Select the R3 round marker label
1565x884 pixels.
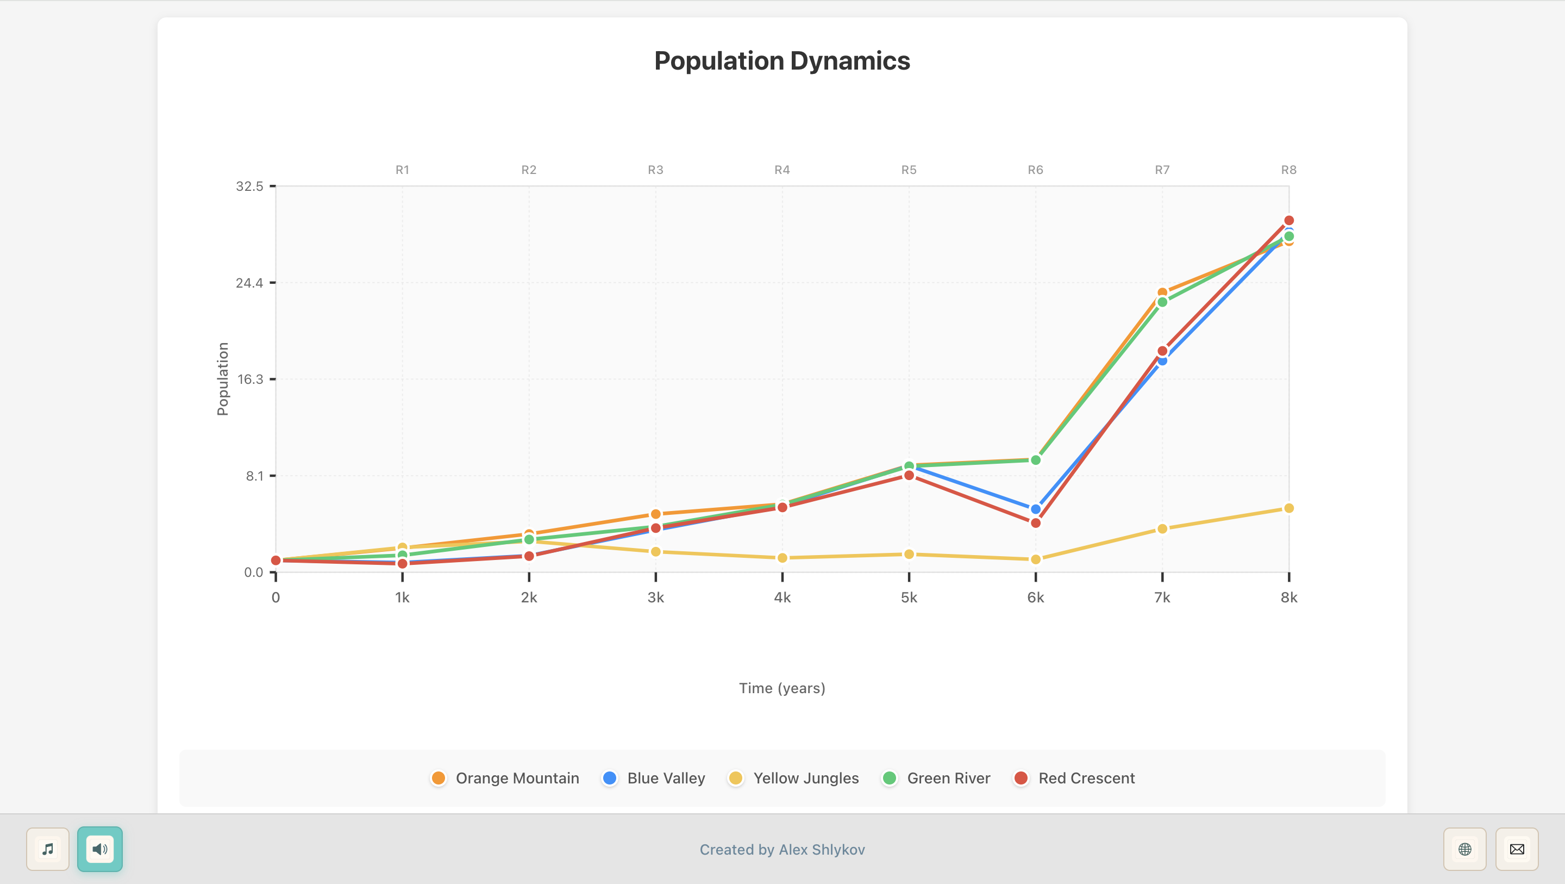pyautogui.click(x=655, y=170)
